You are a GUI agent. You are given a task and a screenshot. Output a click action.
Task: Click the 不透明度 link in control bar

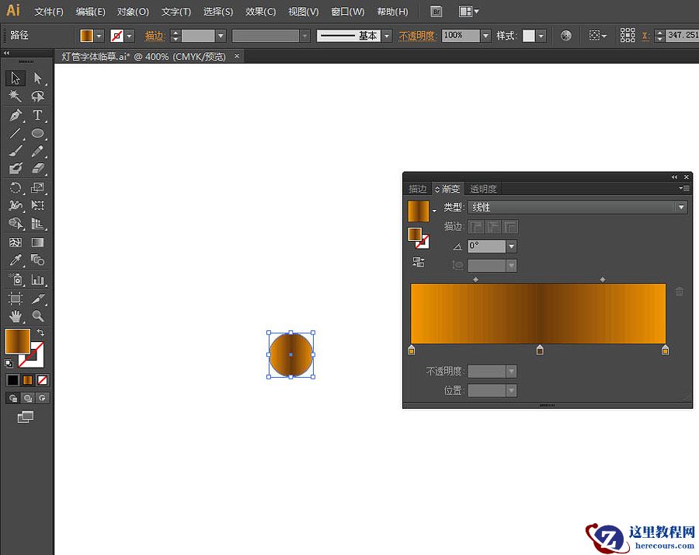pyautogui.click(x=418, y=36)
